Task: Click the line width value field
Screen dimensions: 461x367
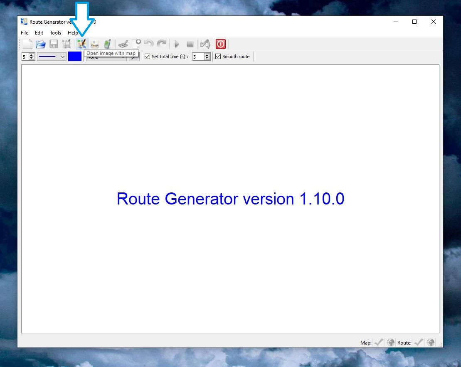Action: tap(25, 57)
